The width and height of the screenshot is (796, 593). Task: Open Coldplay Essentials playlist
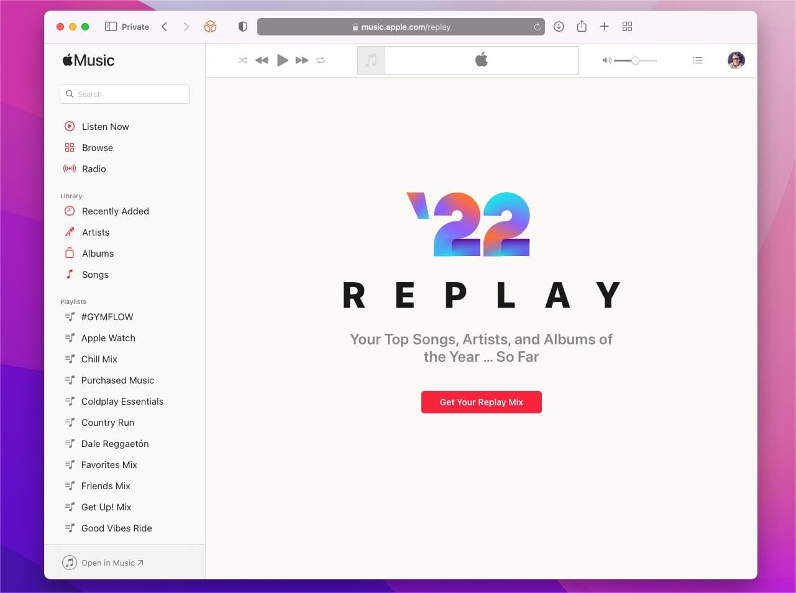tap(114, 402)
